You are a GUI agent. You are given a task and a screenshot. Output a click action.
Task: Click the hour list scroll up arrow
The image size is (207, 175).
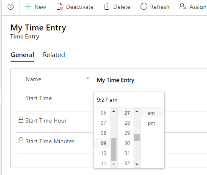coord(113,111)
